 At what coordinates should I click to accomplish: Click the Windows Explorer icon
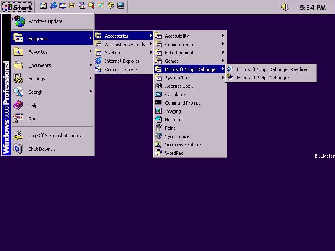[x=158, y=144]
